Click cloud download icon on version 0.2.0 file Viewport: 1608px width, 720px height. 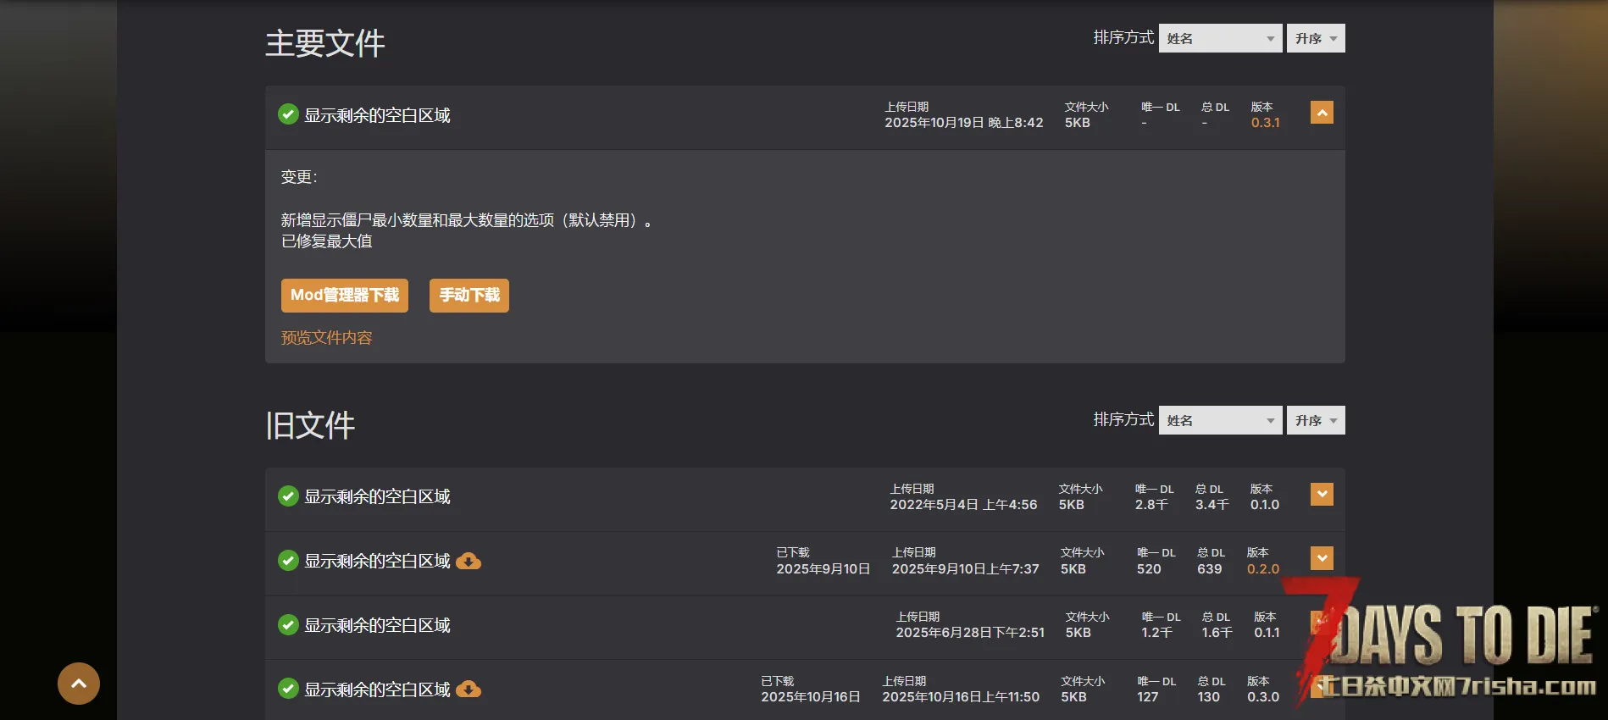[x=469, y=561]
